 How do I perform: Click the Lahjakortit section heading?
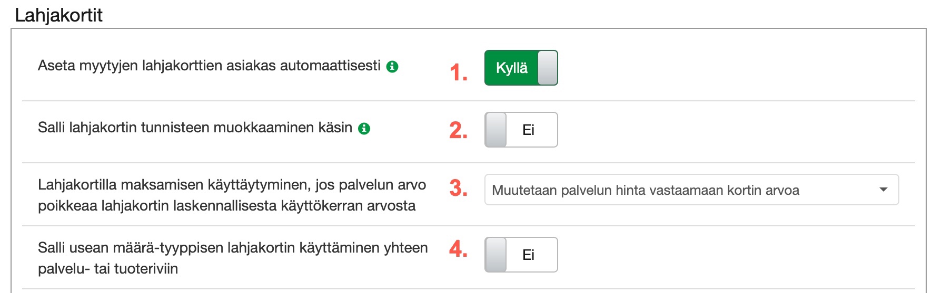point(58,15)
